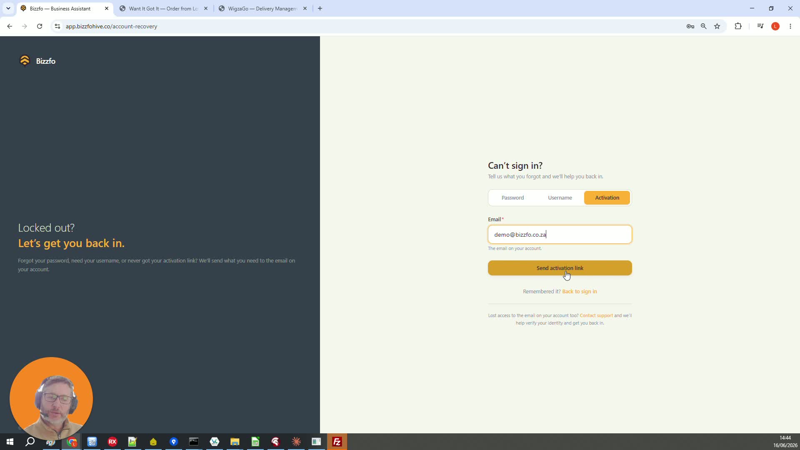Open the profile avatar L menu
Viewport: 800px width, 450px height.
[x=775, y=26]
